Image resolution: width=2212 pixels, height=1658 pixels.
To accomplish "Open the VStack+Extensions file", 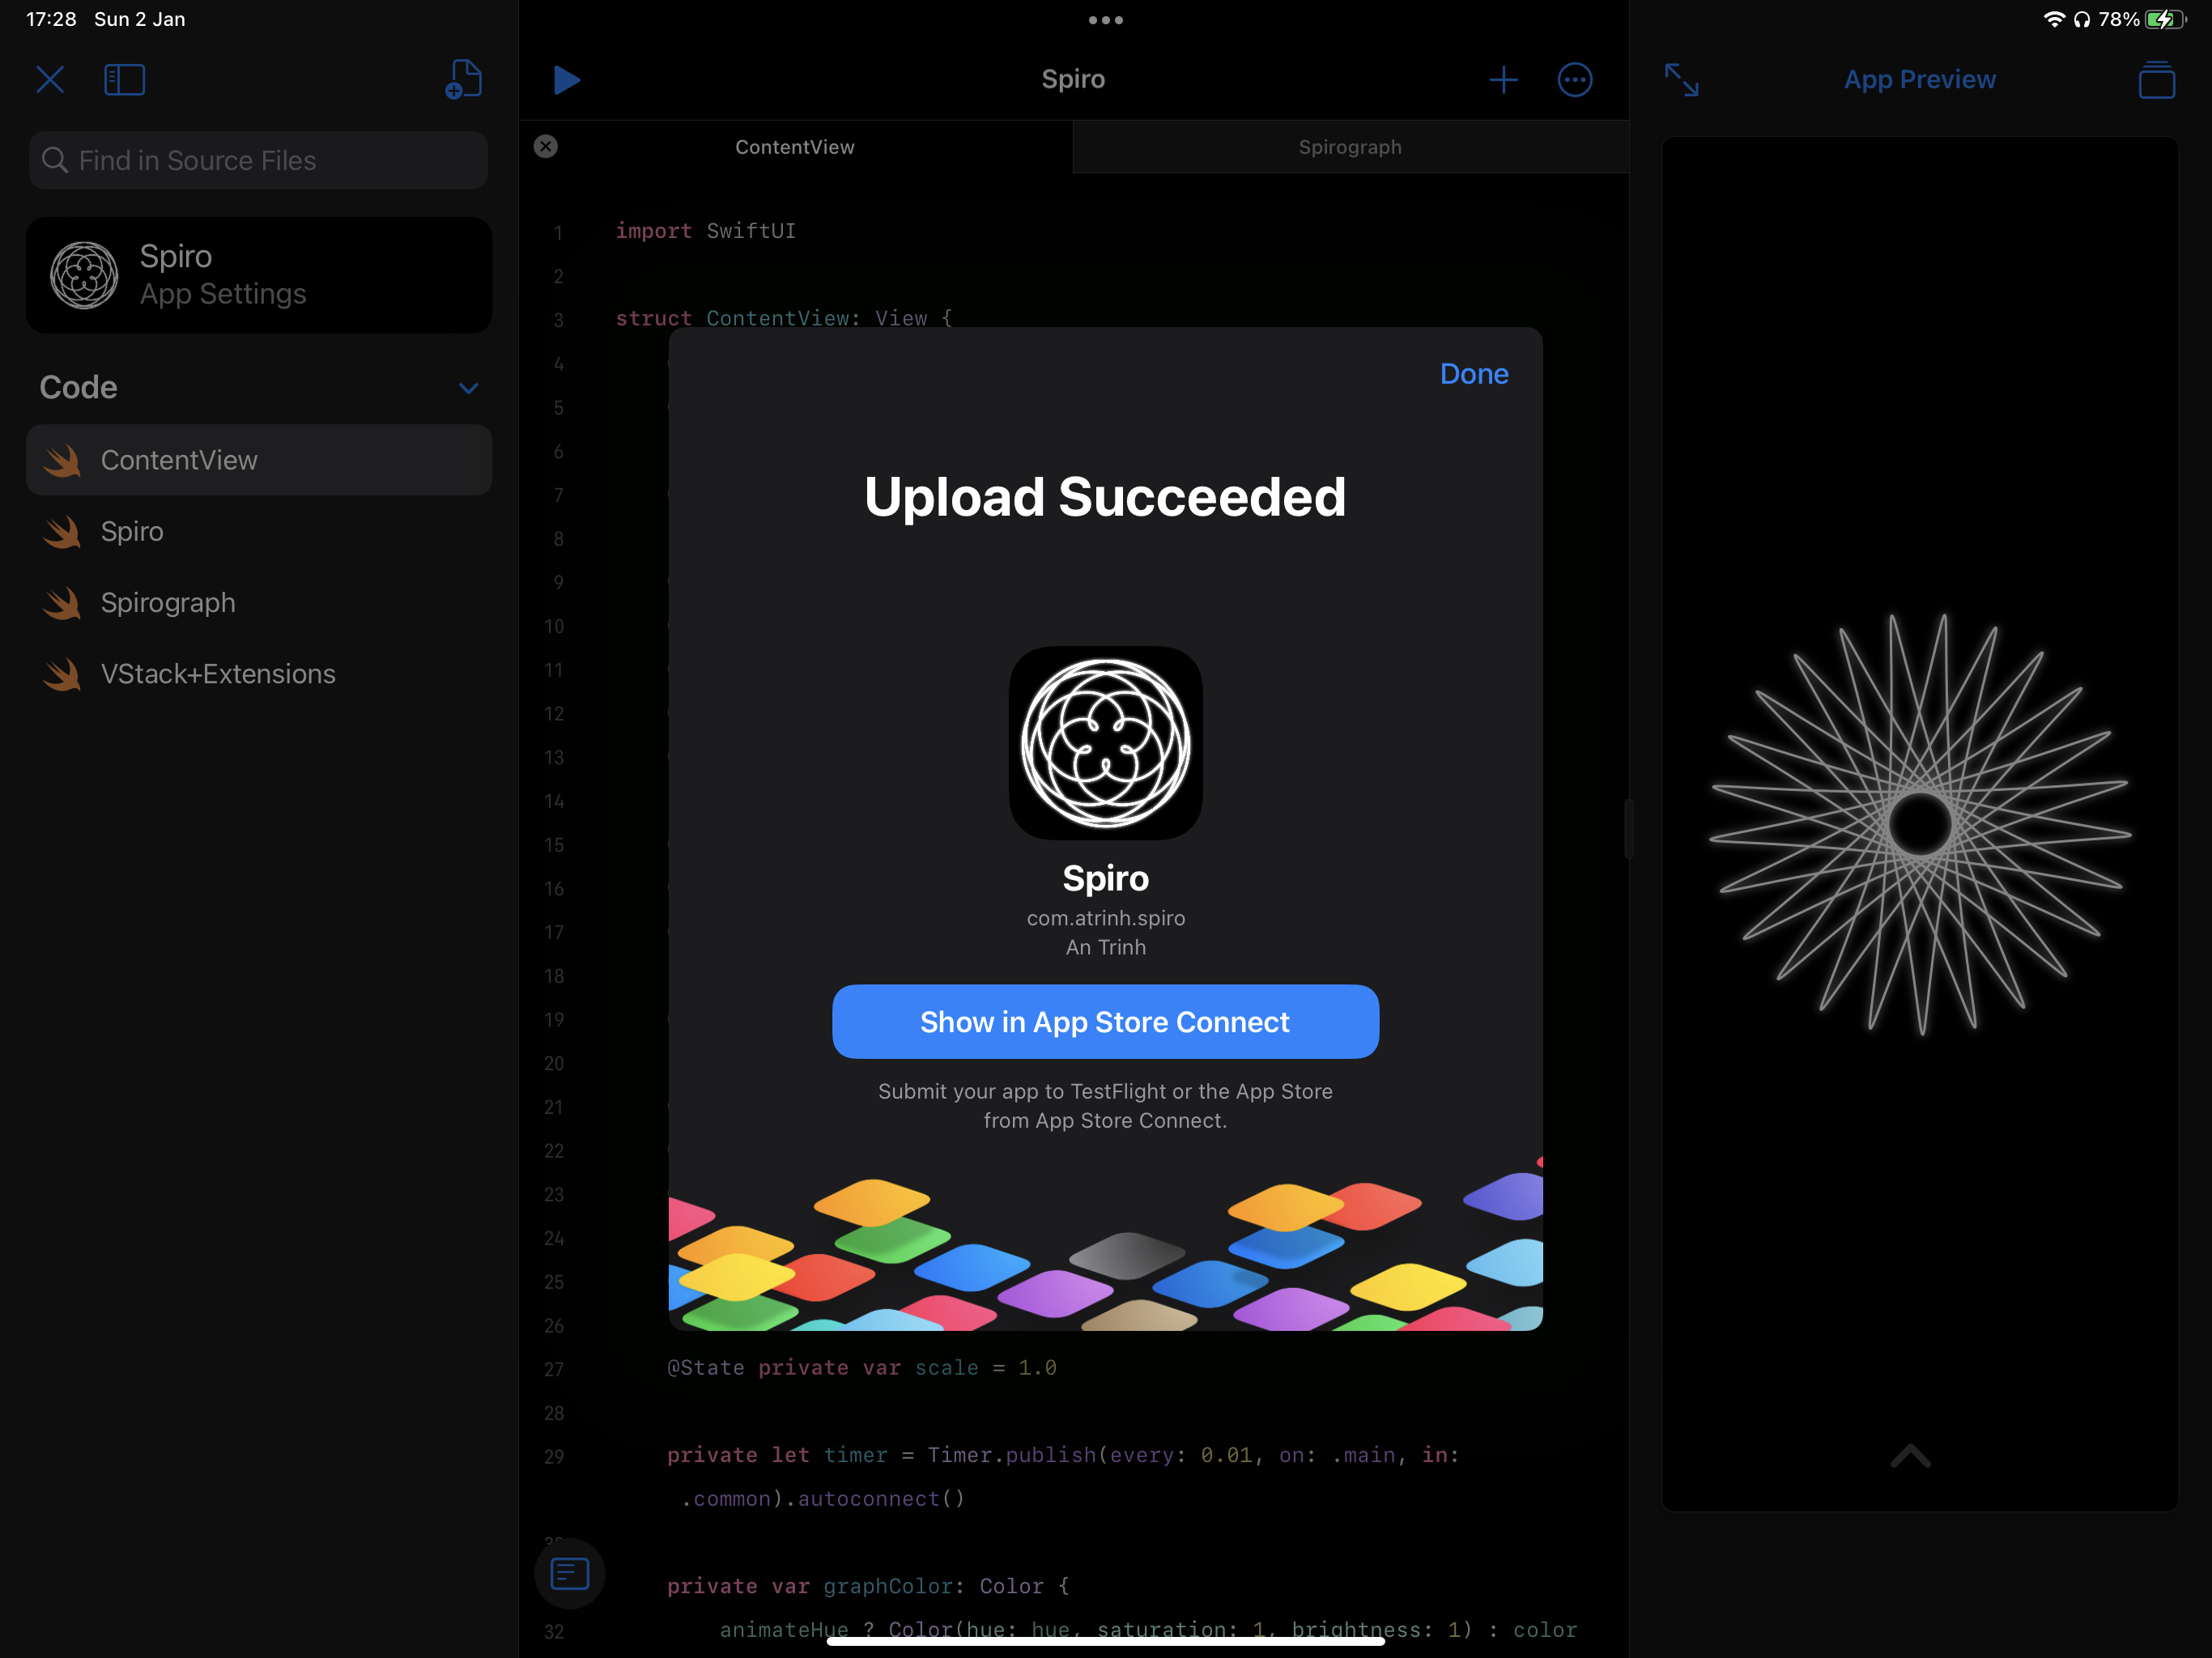I will click(218, 674).
